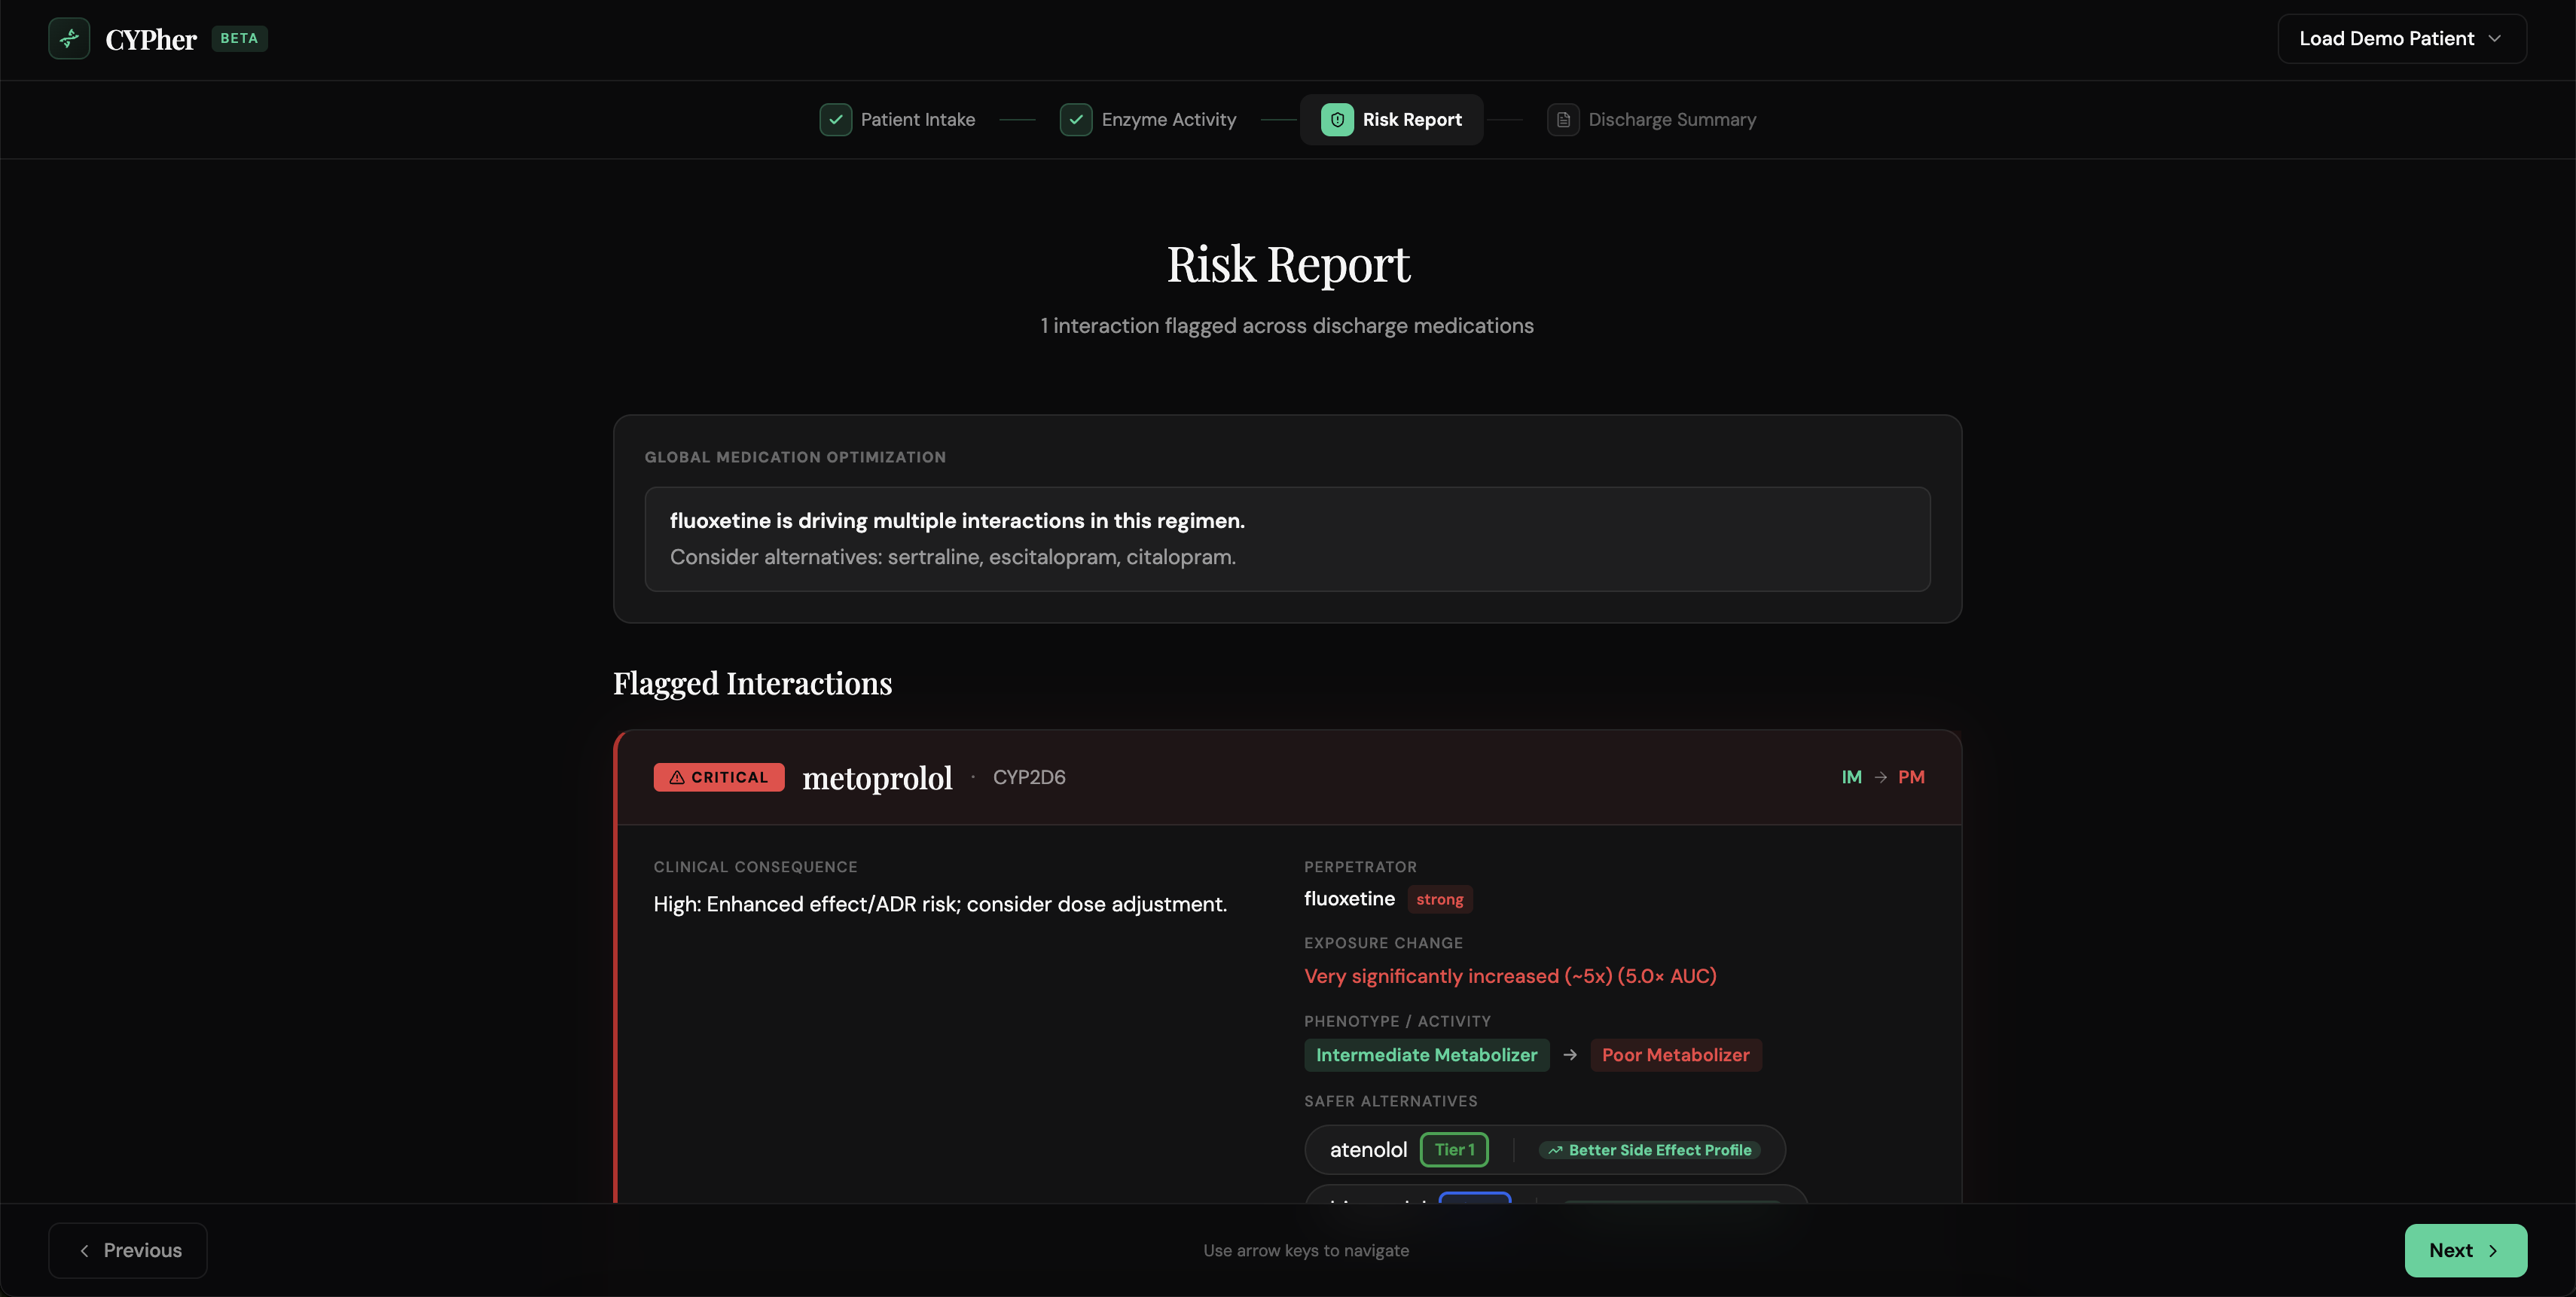Viewport: 2576px width, 1297px height.
Task: Click the Risk Report shield icon
Action: tap(1336, 120)
